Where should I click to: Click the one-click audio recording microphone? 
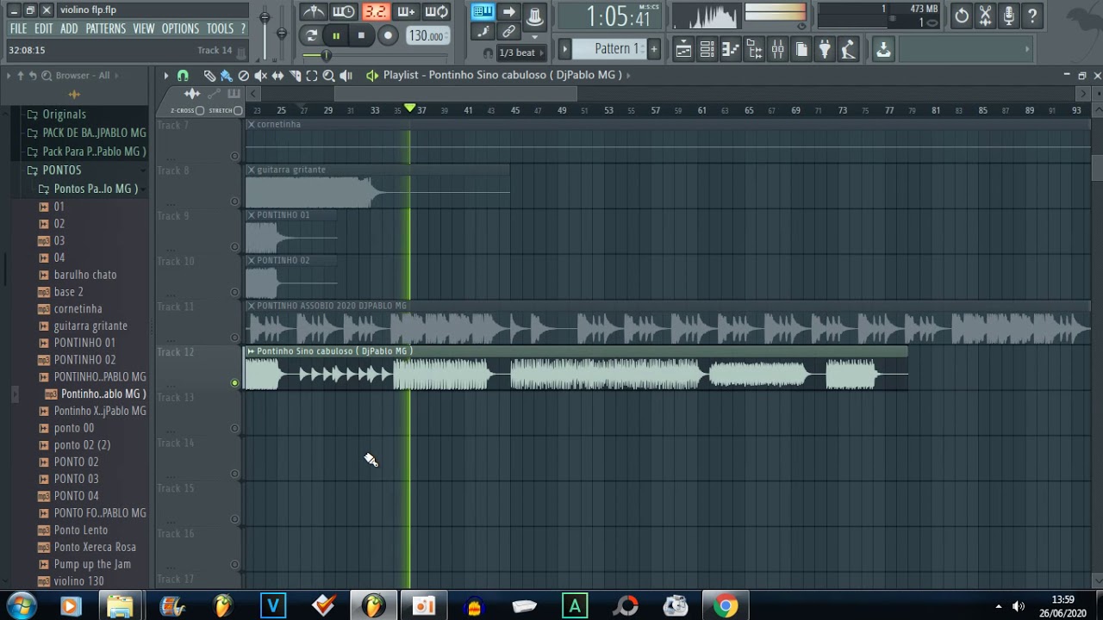(x=1008, y=15)
